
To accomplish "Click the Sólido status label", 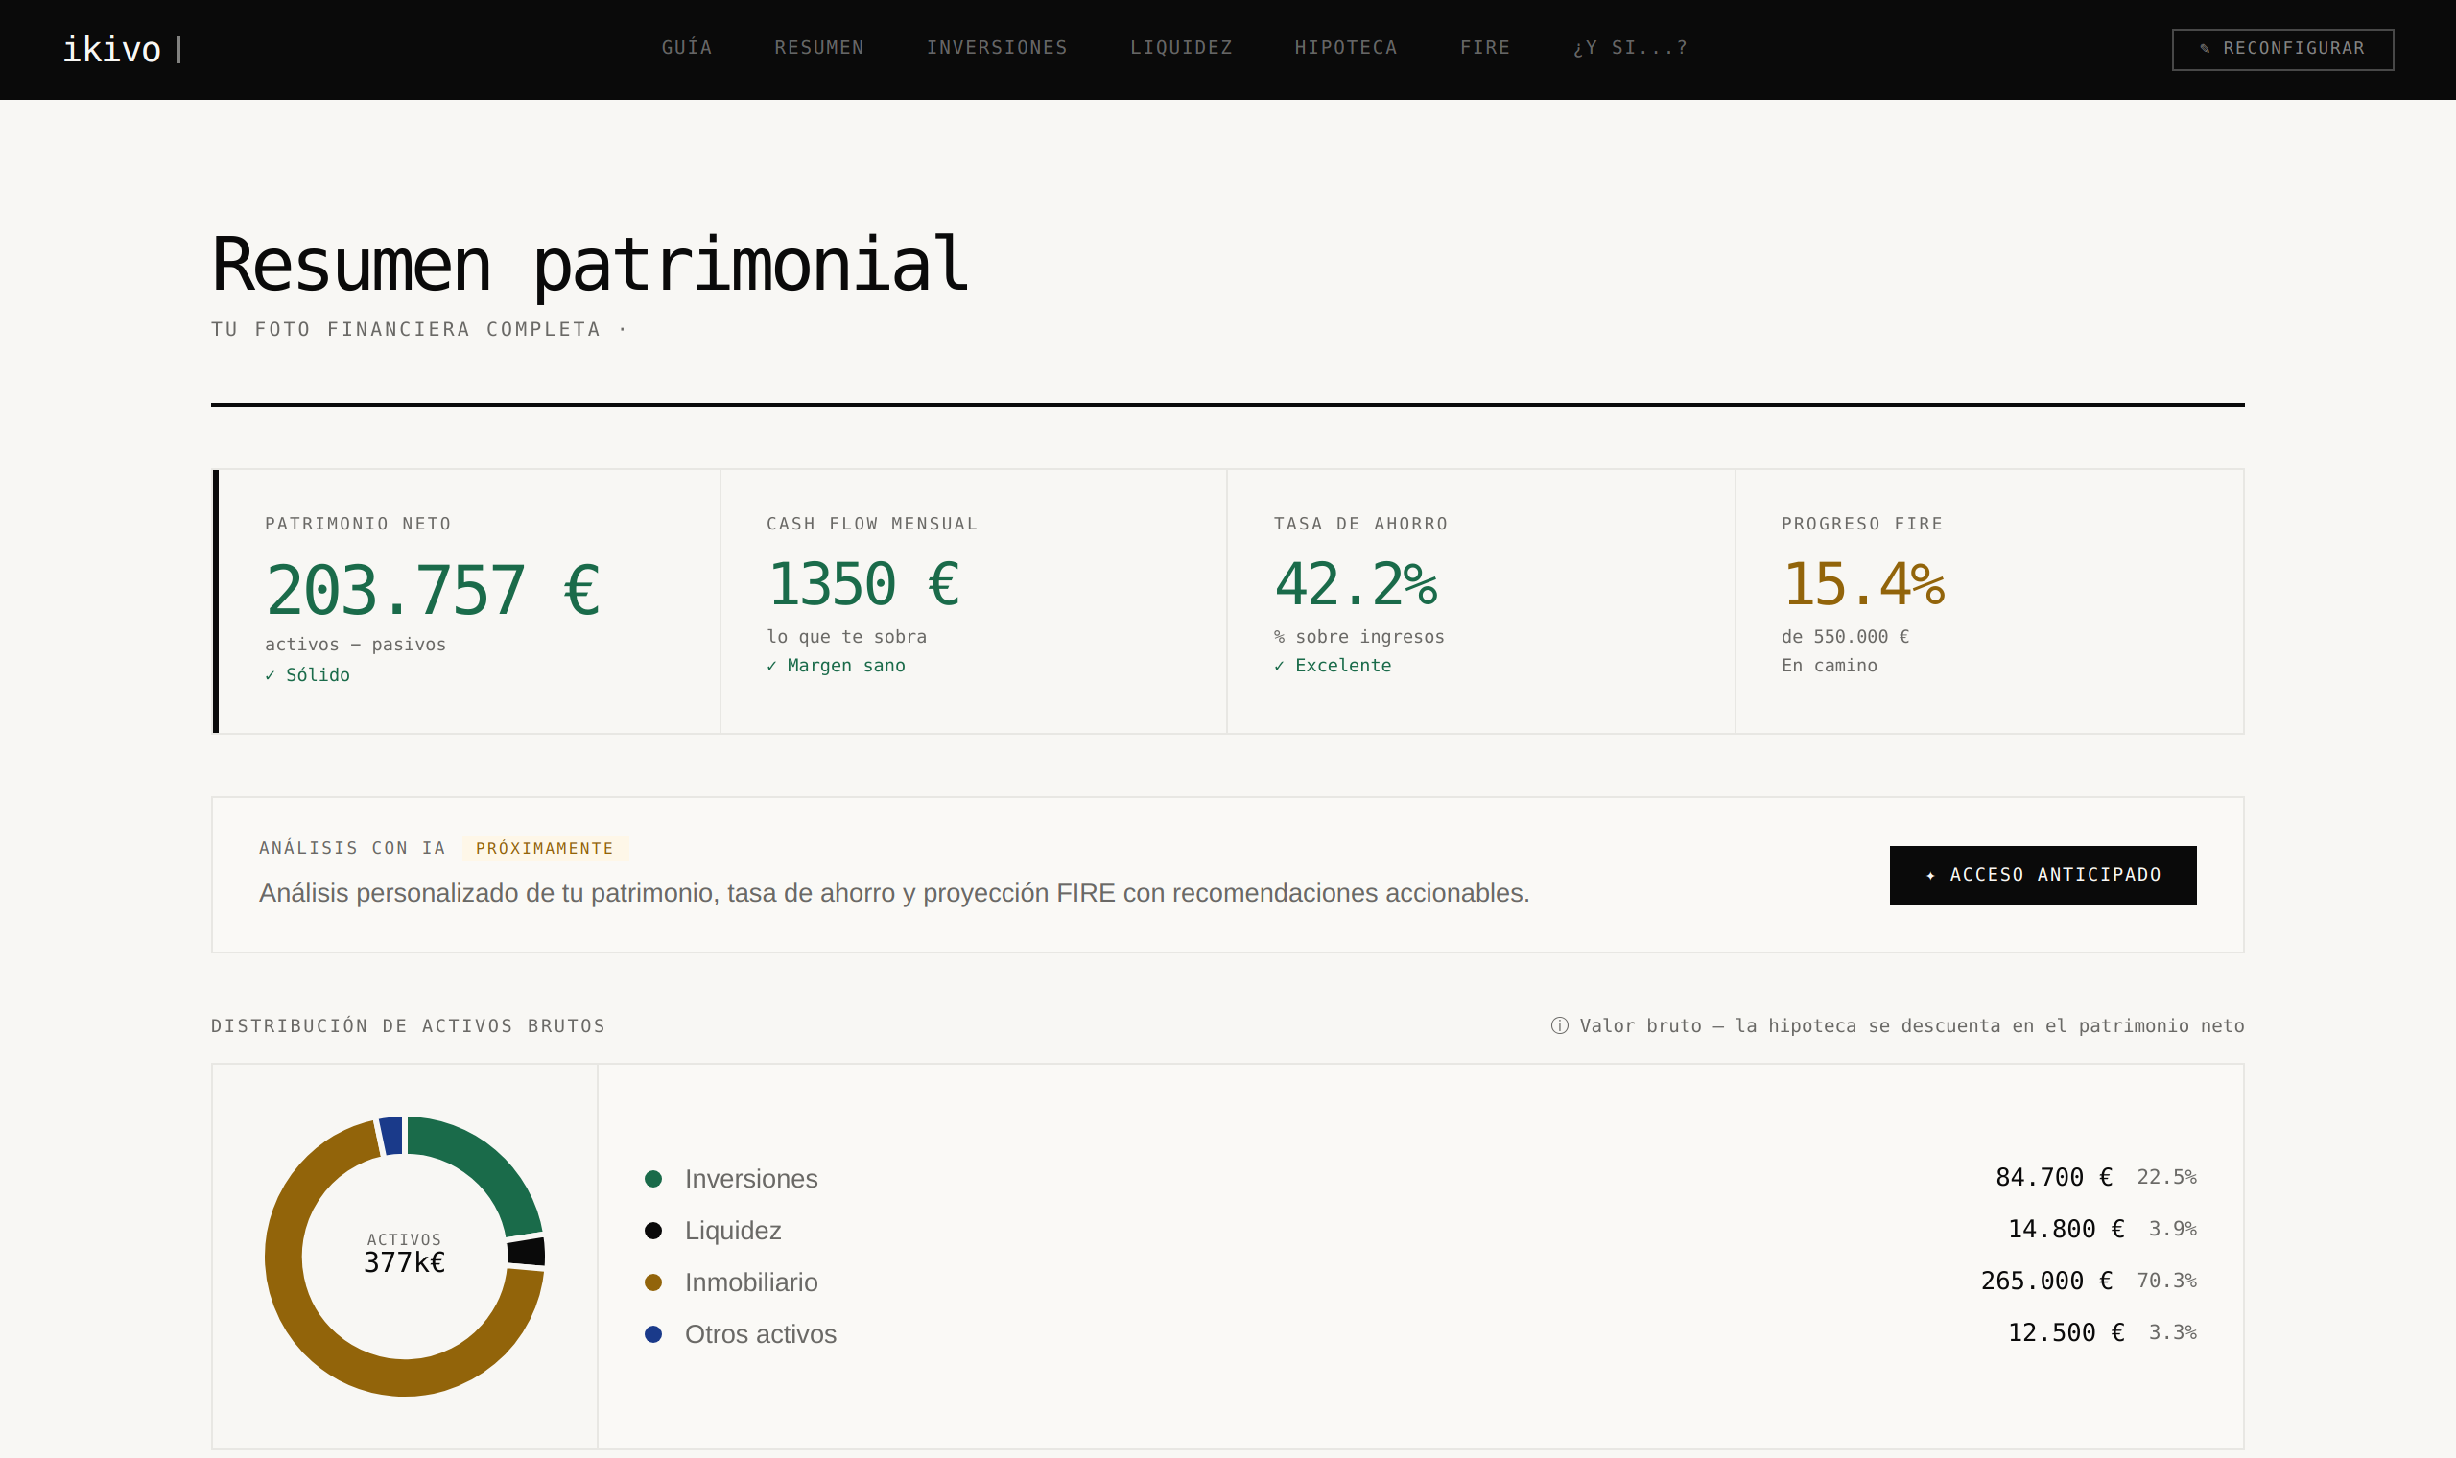I will pos(308,675).
